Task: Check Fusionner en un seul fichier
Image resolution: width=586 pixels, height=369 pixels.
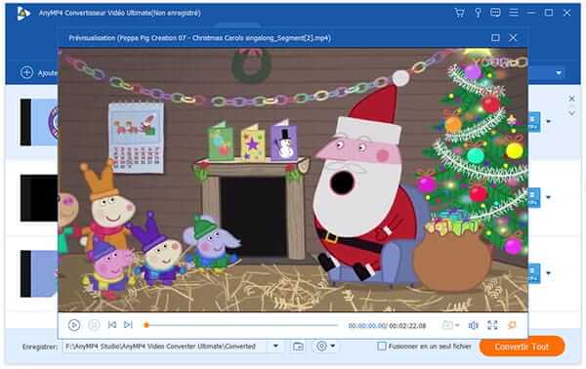Action: coord(382,347)
